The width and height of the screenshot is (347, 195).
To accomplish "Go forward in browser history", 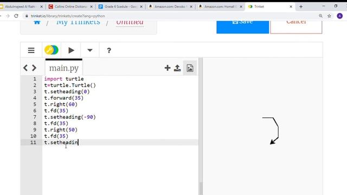I will click(x=8, y=16).
